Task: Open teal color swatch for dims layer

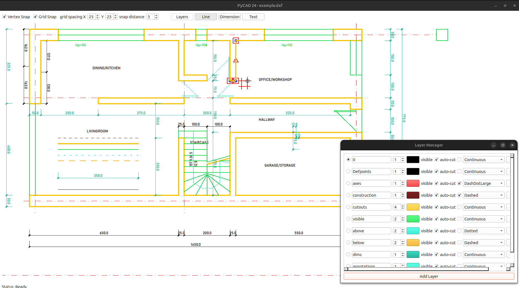Action: click(x=413, y=254)
